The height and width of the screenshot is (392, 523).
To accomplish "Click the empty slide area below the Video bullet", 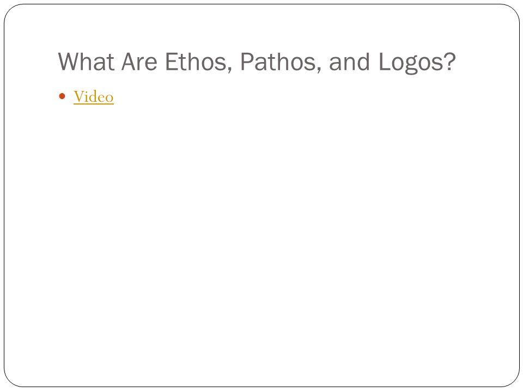I will pyautogui.click(x=261, y=234).
